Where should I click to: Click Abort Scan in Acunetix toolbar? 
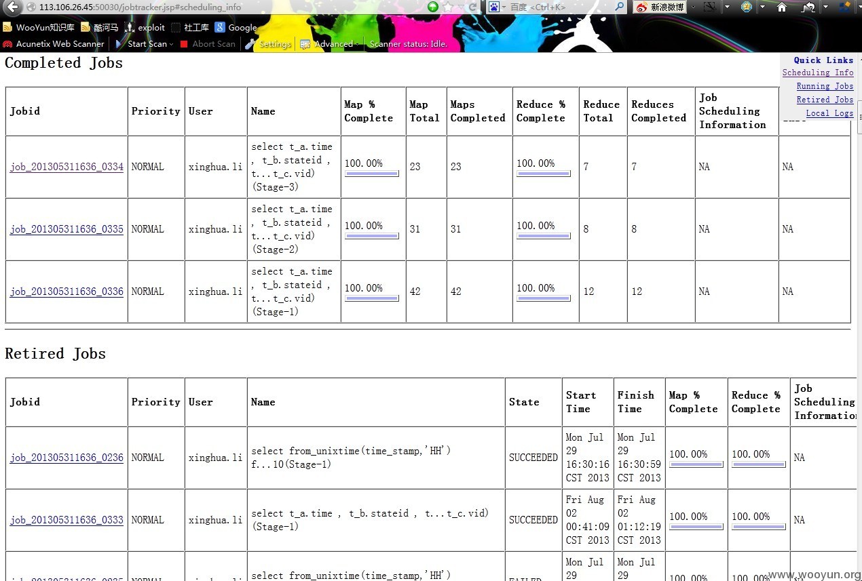[208, 43]
